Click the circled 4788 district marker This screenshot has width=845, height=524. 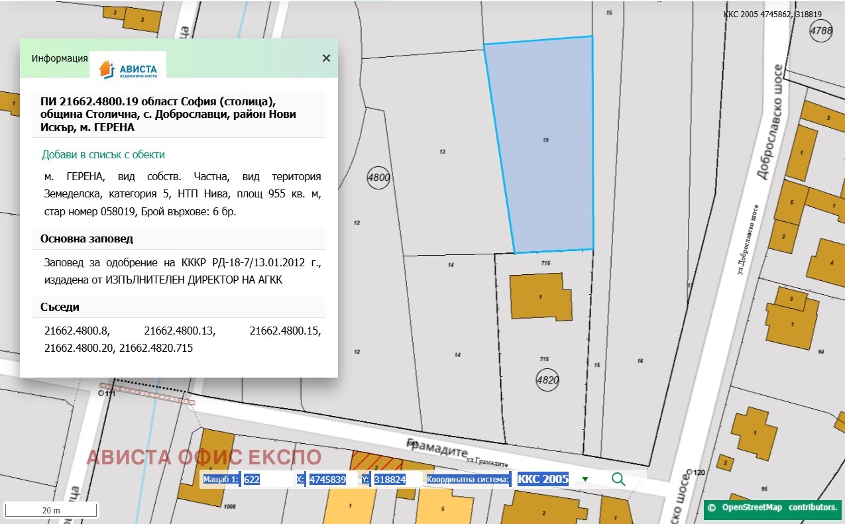click(821, 31)
